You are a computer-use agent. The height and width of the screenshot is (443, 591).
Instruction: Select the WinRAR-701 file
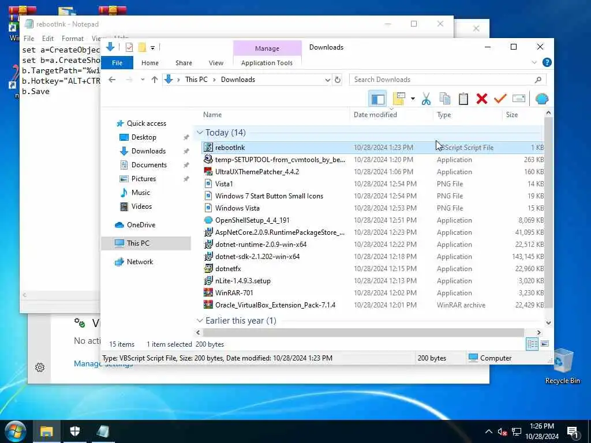(x=234, y=293)
